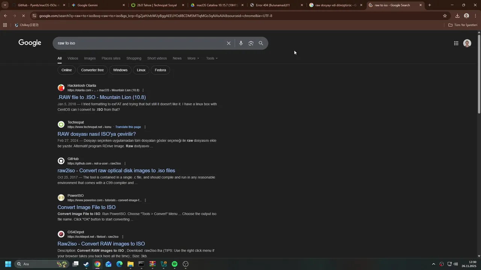The image size is (481, 270).
Task: Open WinRAR from the taskbar
Action: (x=152, y=264)
